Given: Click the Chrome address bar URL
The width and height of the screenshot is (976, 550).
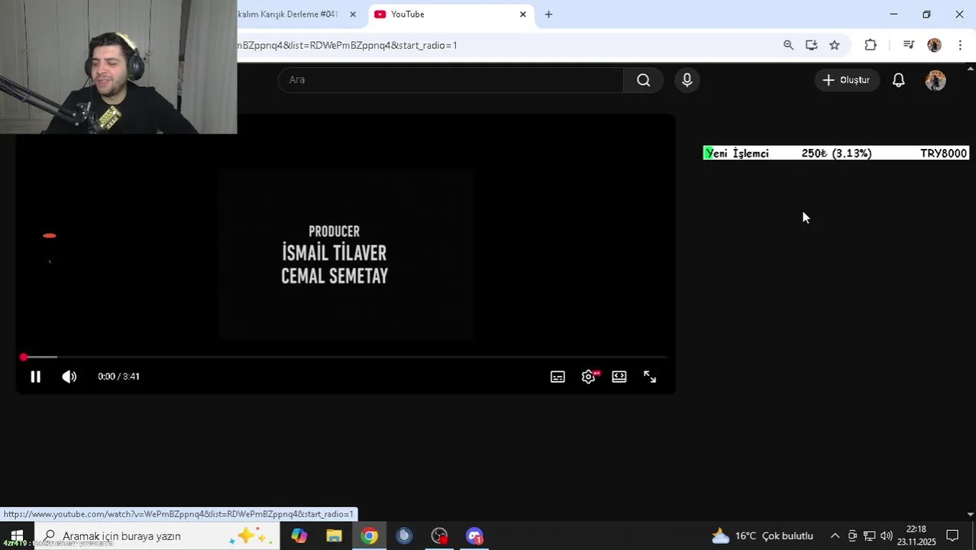Looking at the screenshot, I should (347, 45).
